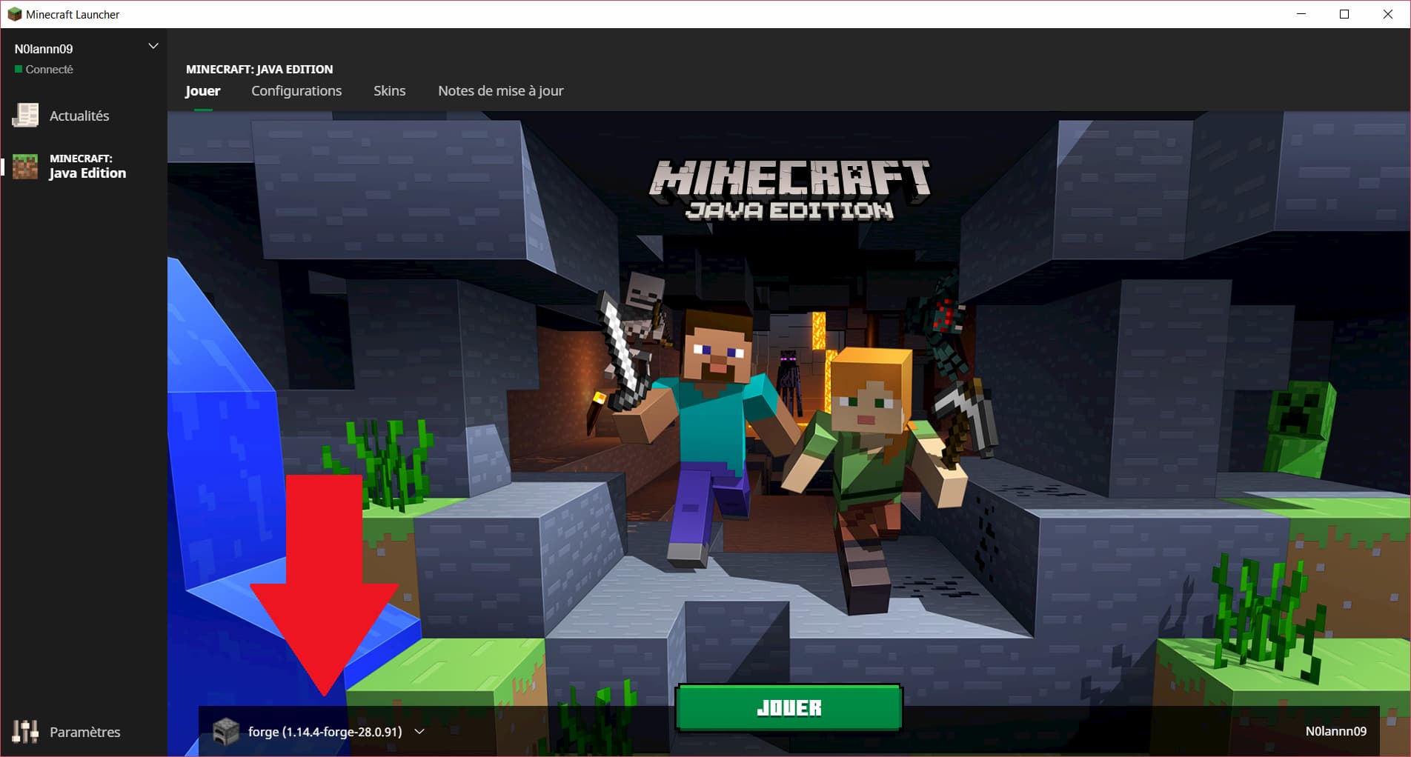Click the Minecraft Launcher title bar icon
Image resolution: width=1411 pixels, height=757 pixels.
pyautogui.click(x=14, y=14)
